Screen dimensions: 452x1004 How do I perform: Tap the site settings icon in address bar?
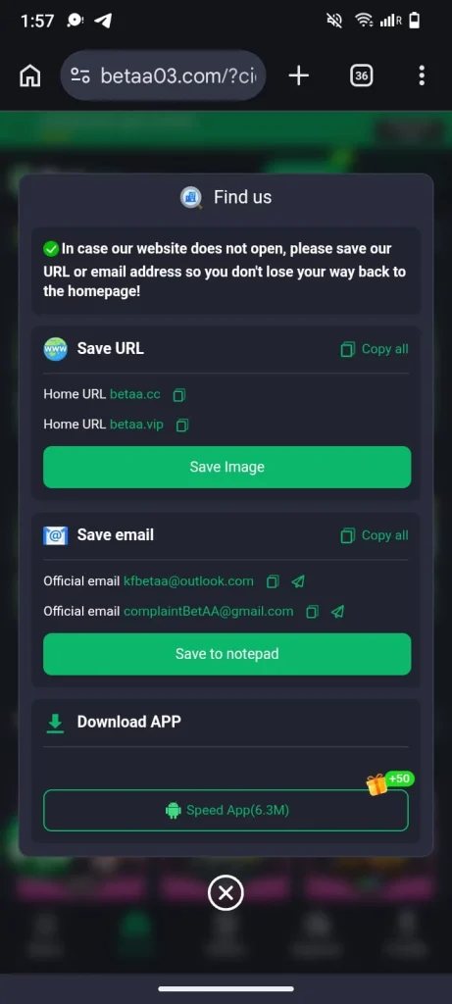[x=80, y=75]
